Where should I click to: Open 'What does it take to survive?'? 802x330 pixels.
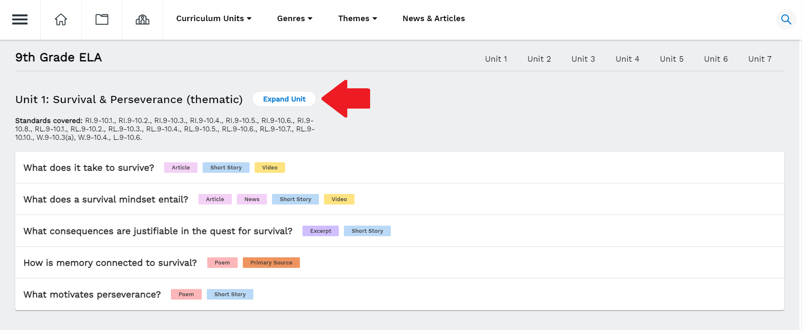click(x=89, y=168)
